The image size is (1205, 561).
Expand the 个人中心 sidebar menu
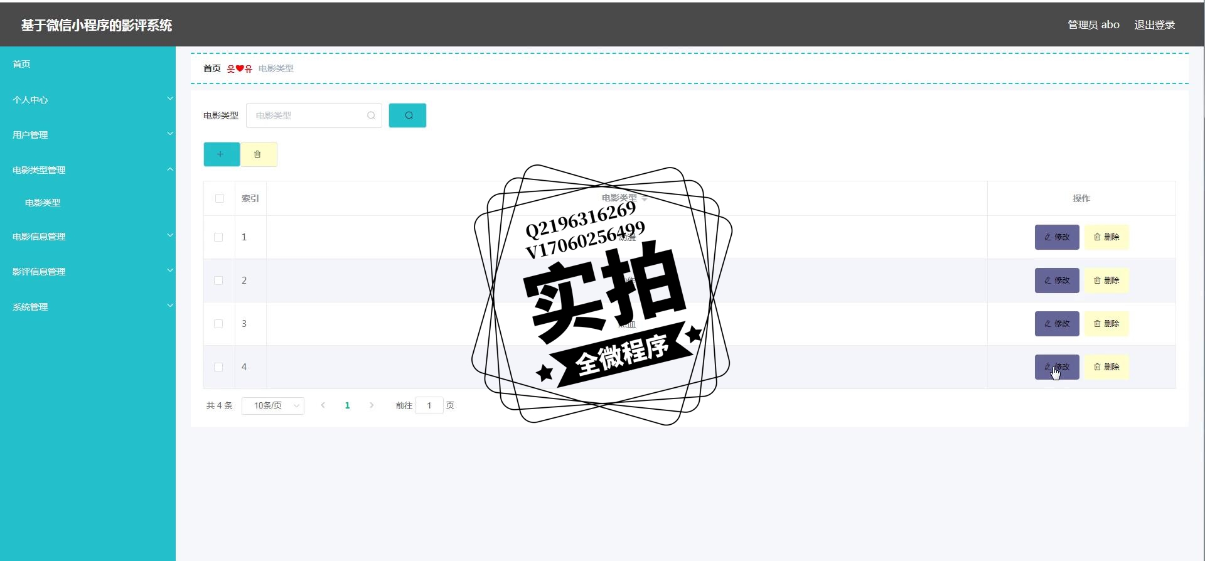click(x=88, y=99)
